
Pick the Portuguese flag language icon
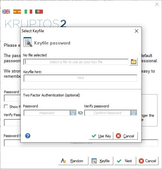coord(39,12)
